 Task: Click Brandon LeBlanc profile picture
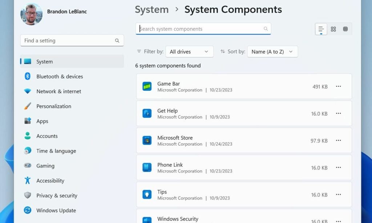coord(32,14)
